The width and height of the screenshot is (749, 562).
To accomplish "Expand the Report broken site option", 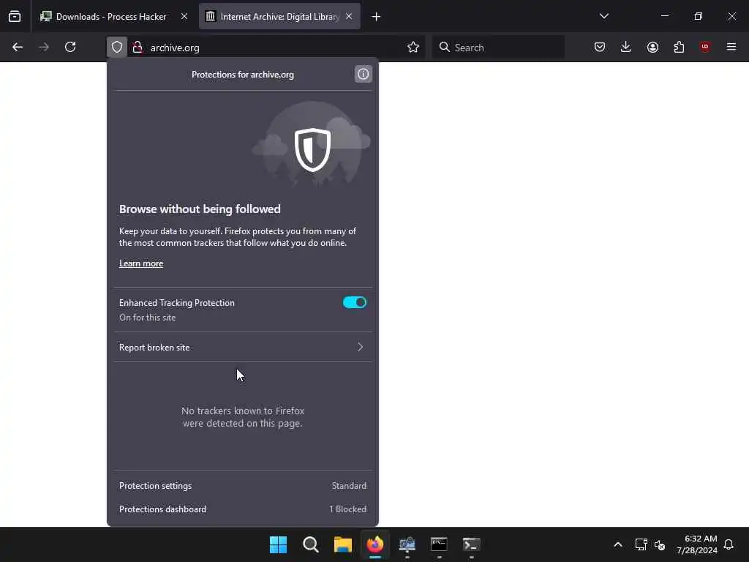I will (243, 348).
